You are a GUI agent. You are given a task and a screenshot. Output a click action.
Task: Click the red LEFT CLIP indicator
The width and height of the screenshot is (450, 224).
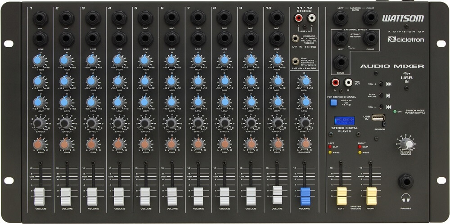pyautogui.click(x=329, y=147)
